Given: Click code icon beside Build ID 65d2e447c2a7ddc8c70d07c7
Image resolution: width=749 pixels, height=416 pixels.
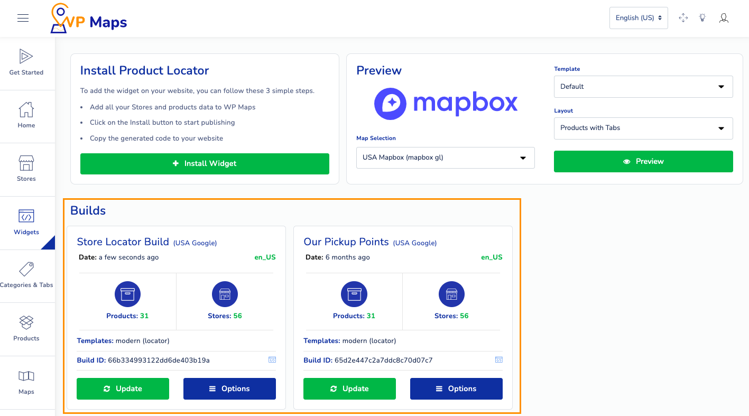Looking at the screenshot, I should (x=498, y=359).
